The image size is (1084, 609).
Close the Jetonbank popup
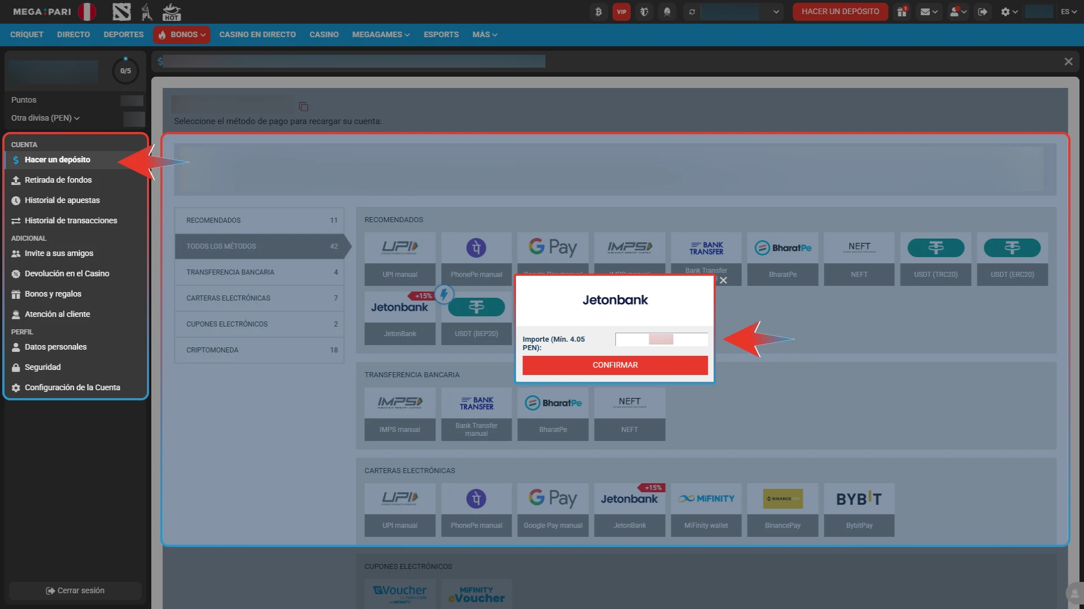pyautogui.click(x=723, y=280)
